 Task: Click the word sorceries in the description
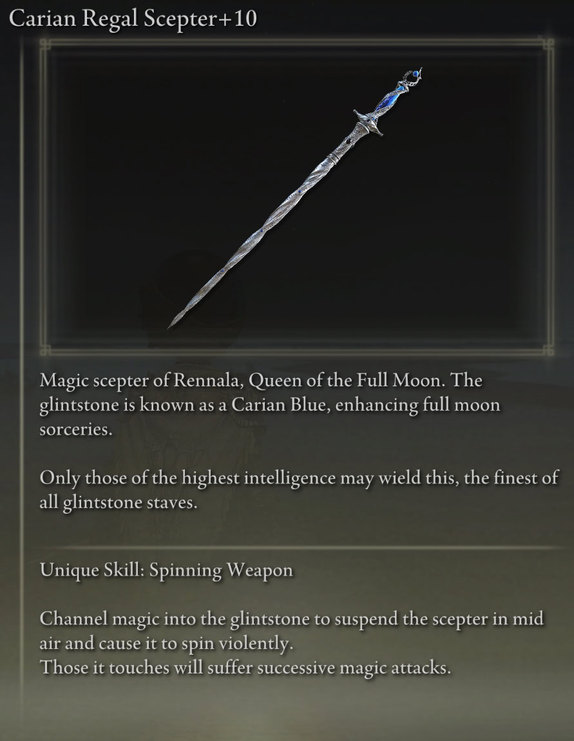[75, 429]
